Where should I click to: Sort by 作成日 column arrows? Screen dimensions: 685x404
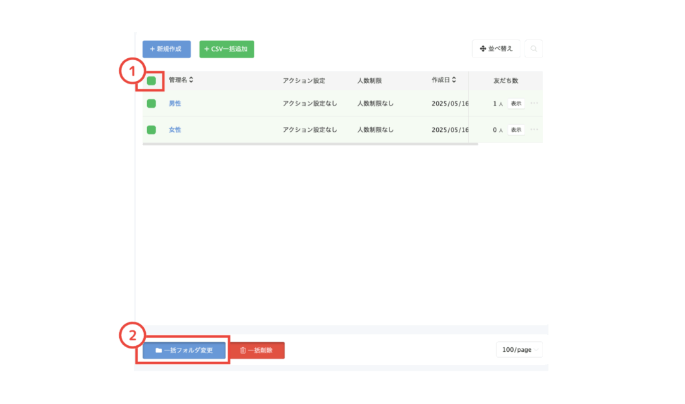click(x=454, y=80)
